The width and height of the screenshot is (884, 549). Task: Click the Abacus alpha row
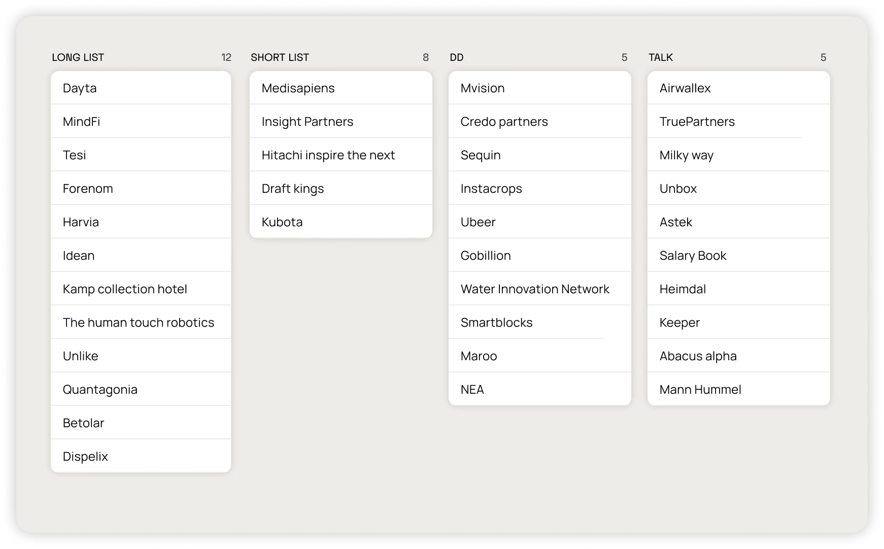738,356
